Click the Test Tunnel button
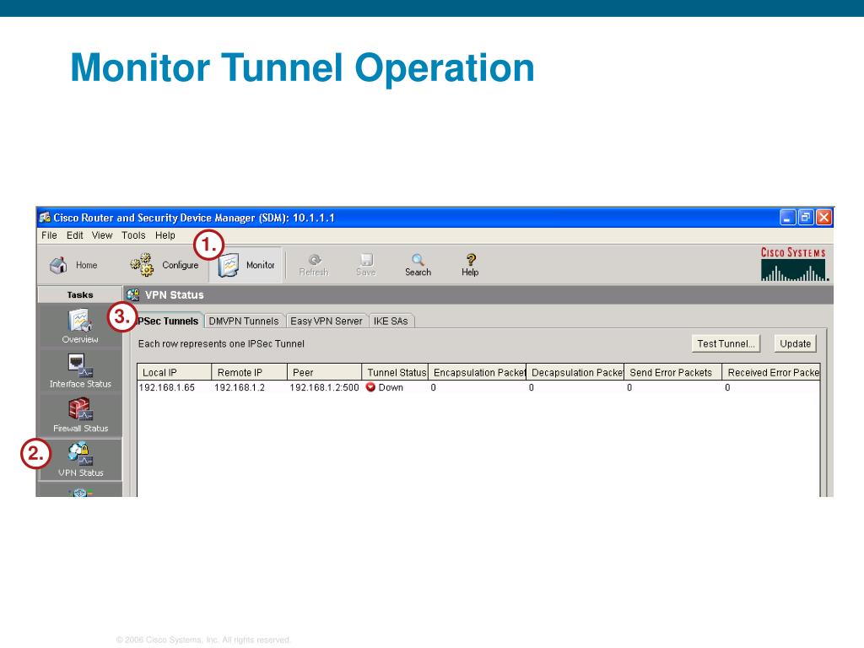This screenshot has width=864, height=648. 726,343
